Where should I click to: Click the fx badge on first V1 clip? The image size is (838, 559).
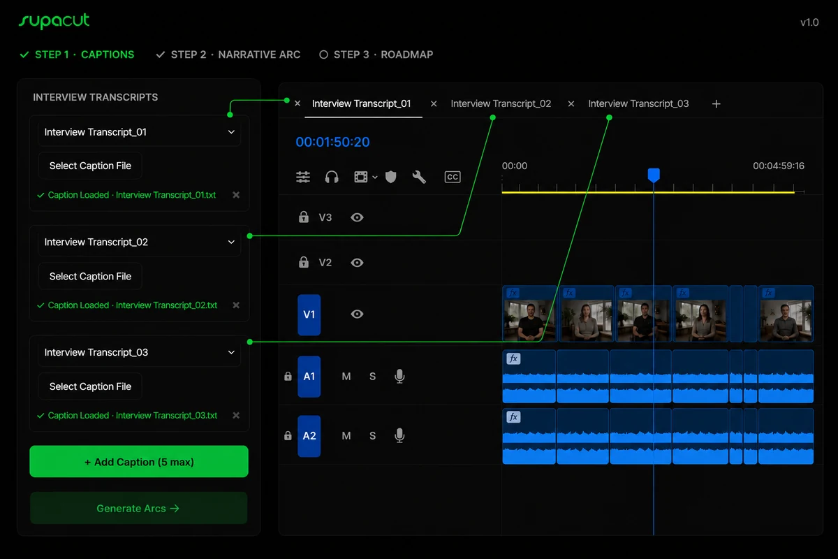pyautogui.click(x=513, y=293)
